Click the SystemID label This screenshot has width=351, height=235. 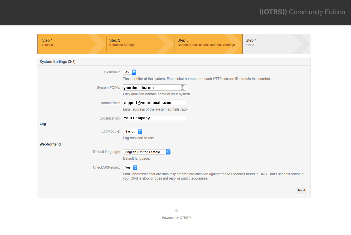[112, 72]
